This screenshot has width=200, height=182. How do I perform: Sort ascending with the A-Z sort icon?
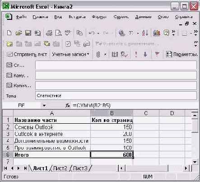click(145, 33)
